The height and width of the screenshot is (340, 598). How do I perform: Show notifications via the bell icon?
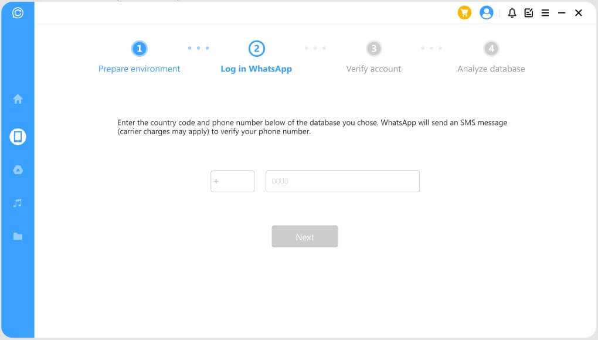point(512,13)
